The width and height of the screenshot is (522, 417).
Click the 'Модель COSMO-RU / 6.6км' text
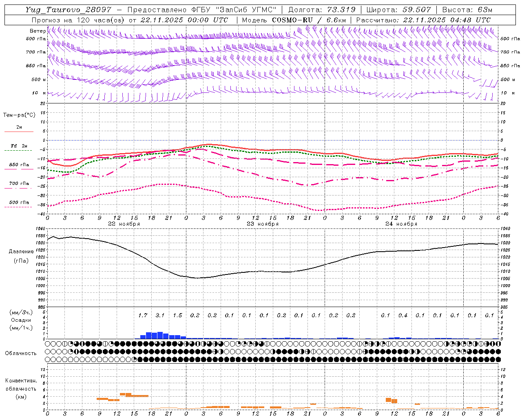294,20
